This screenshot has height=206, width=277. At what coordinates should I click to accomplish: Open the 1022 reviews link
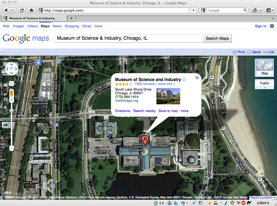(x=144, y=84)
